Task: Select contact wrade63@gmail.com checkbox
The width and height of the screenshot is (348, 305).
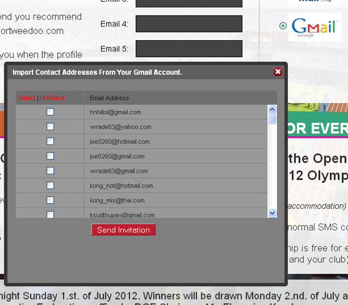Action: tap(50, 170)
